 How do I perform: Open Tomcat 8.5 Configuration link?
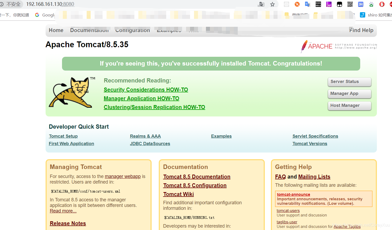(x=195, y=185)
